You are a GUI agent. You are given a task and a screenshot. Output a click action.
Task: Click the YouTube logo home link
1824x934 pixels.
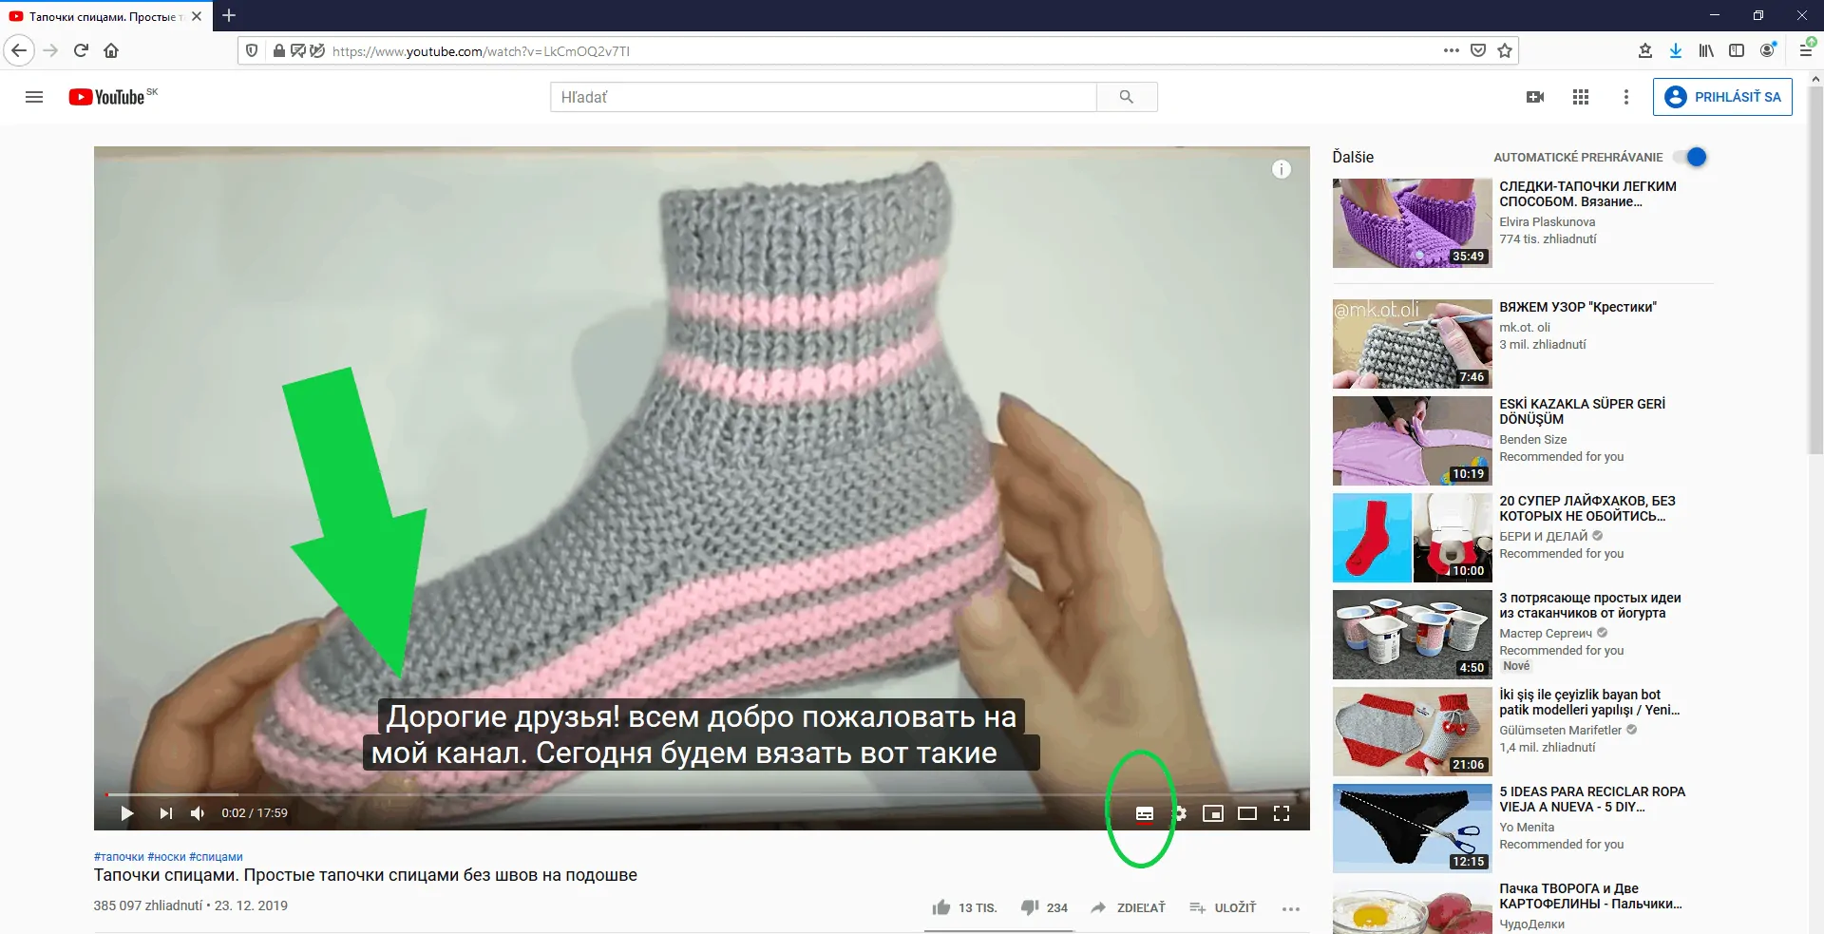(107, 97)
